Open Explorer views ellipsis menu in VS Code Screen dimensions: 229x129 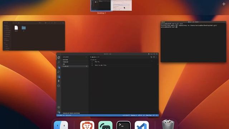click(86, 57)
